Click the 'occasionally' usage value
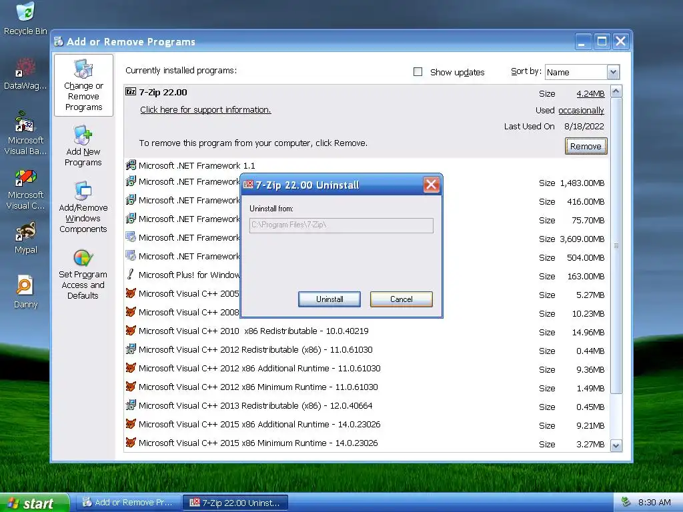 (x=581, y=110)
